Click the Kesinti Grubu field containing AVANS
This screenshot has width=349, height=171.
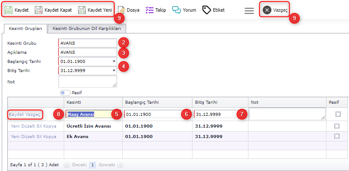88,43
